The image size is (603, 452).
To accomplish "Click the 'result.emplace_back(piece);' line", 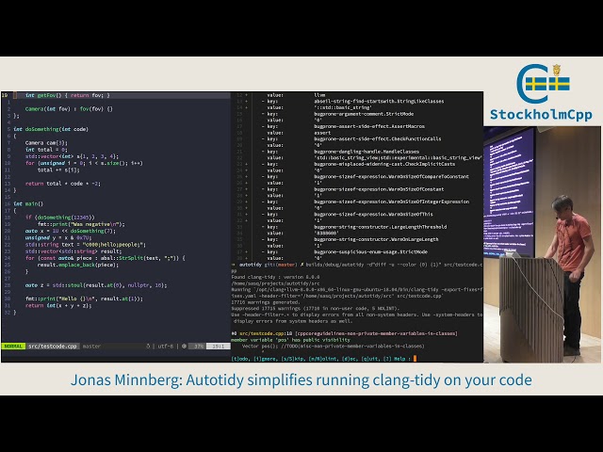I will tap(78, 265).
